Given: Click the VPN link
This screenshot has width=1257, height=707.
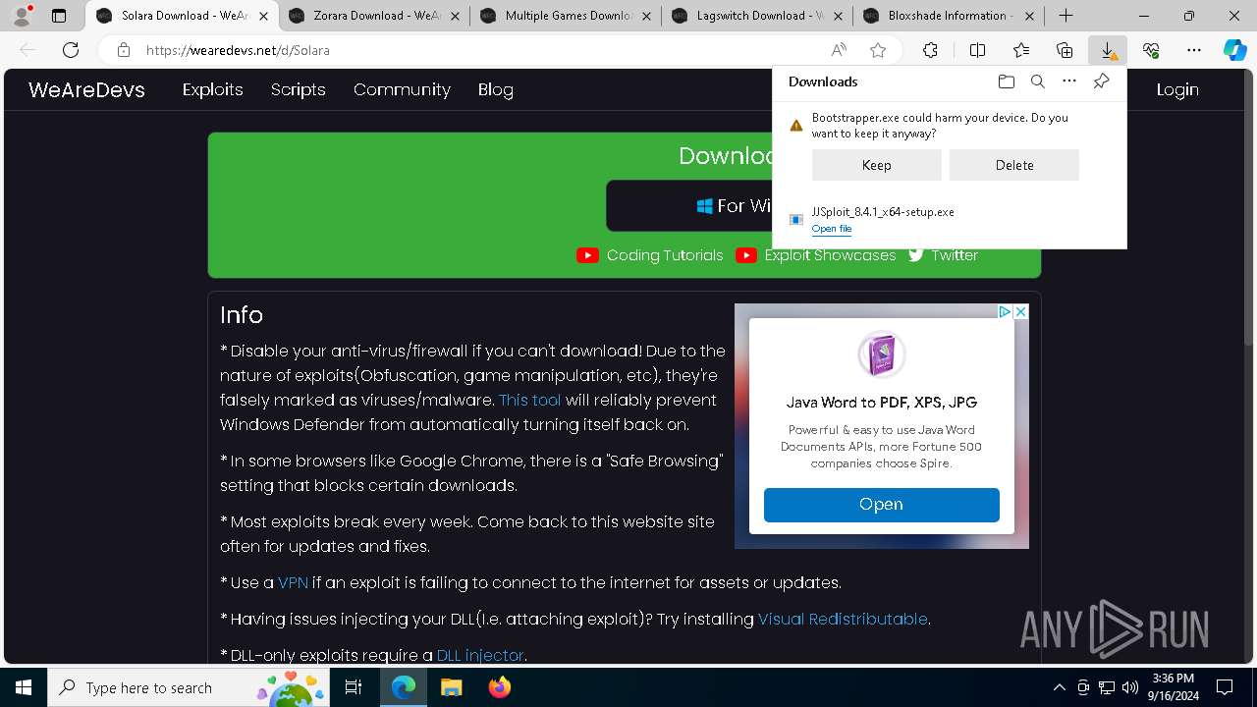Looking at the screenshot, I should tap(293, 582).
